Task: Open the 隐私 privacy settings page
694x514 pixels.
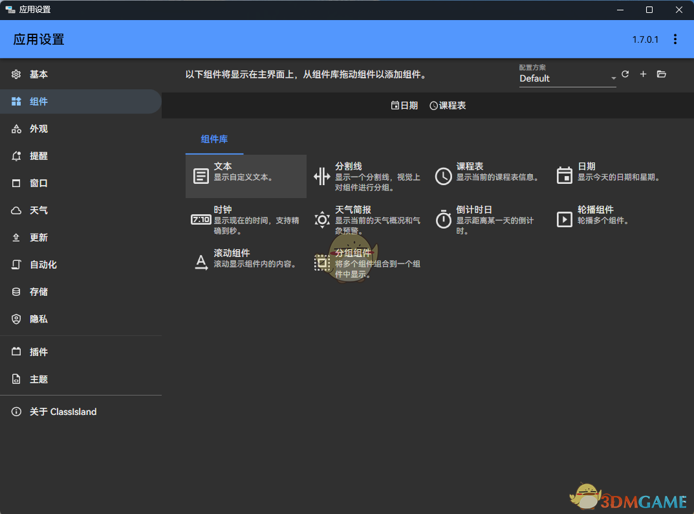Action: [x=39, y=318]
